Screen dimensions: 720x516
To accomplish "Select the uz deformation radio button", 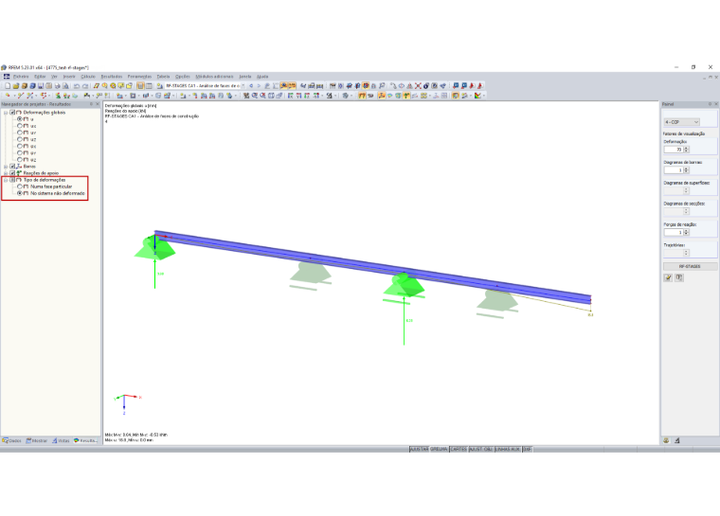I will tap(20, 139).
